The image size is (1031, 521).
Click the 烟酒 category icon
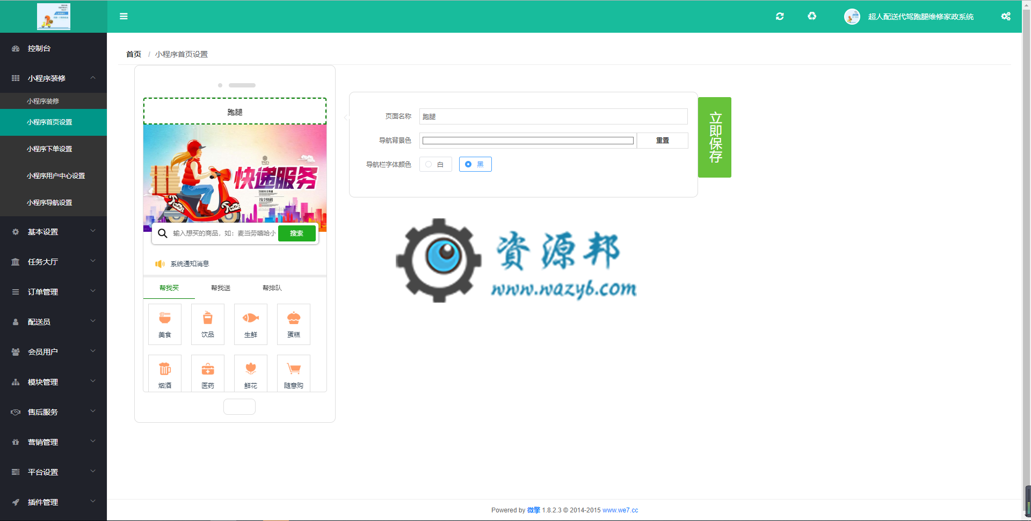tap(165, 369)
